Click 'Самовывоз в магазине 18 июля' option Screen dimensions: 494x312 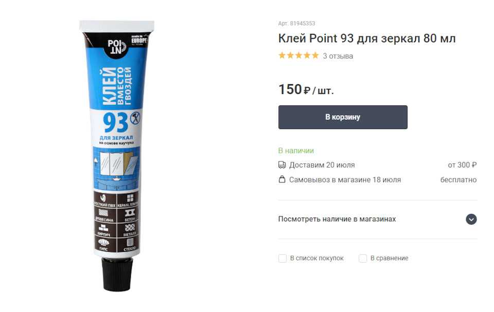click(345, 180)
